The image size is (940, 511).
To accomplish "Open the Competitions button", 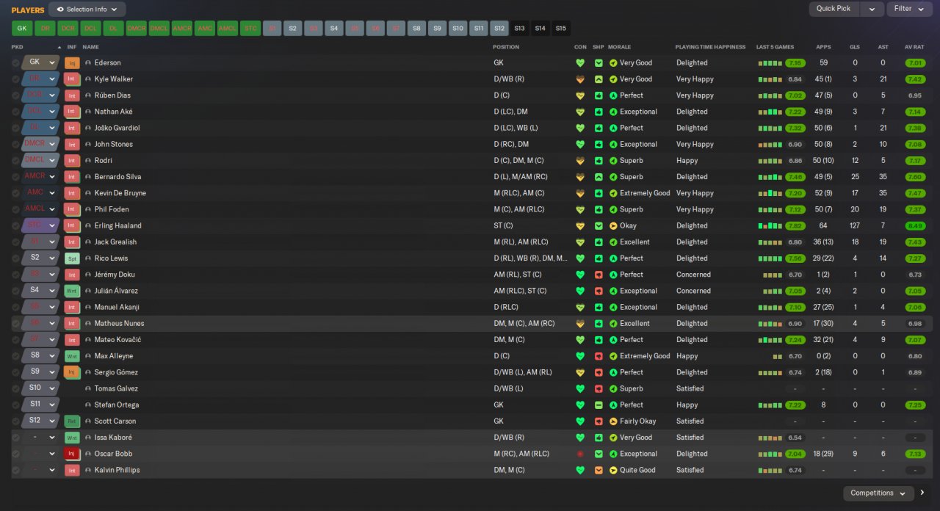I will (878, 493).
